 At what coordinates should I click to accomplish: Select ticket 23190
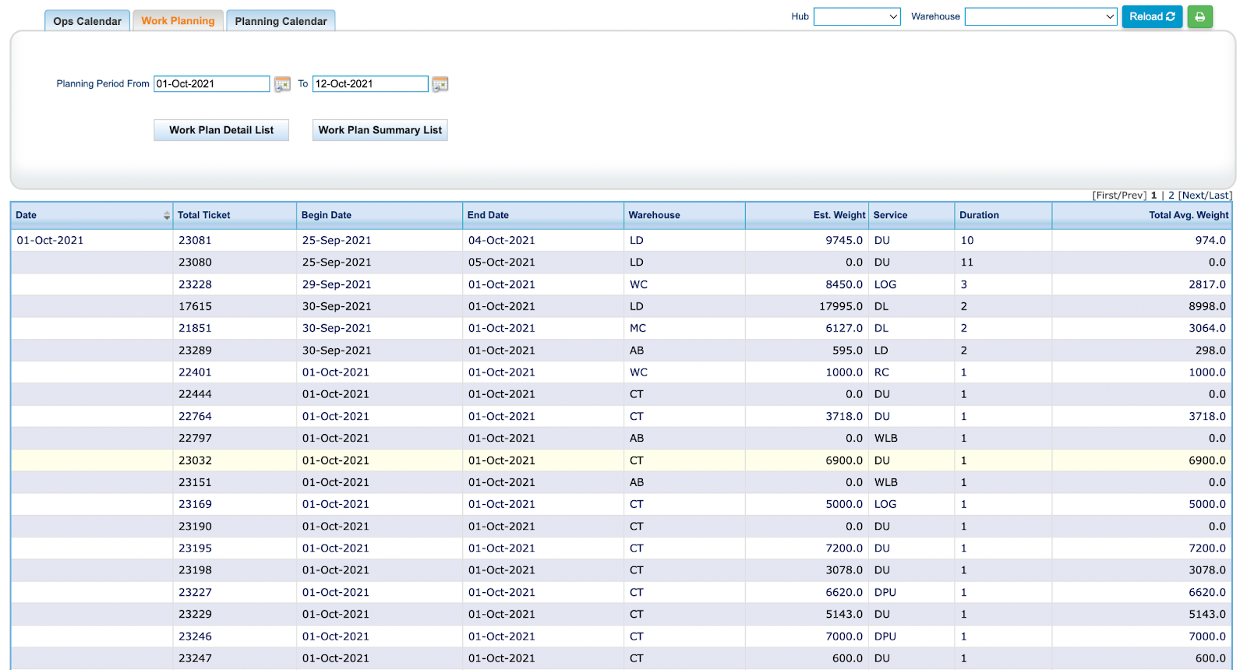(195, 527)
